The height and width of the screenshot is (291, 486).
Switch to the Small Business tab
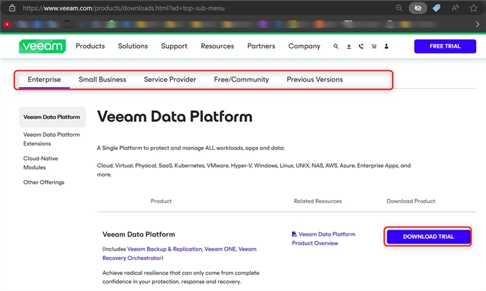pos(103,79)
